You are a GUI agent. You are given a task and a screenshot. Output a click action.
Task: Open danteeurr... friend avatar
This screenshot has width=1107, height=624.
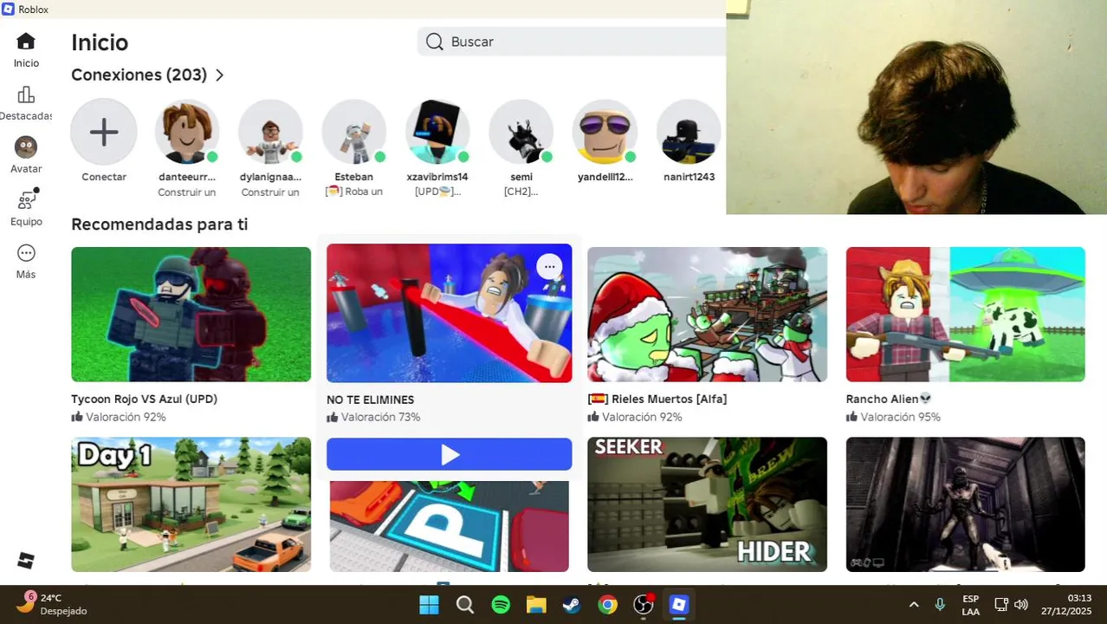(x=187, y=133)
